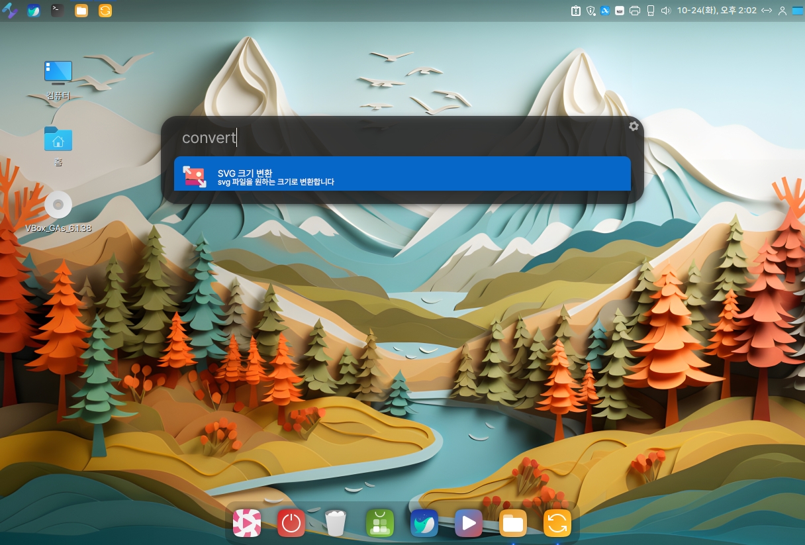Open the purple video player in dock

click(x=468, y=523)
